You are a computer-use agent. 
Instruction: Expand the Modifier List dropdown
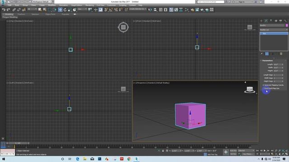click(274, 30)
